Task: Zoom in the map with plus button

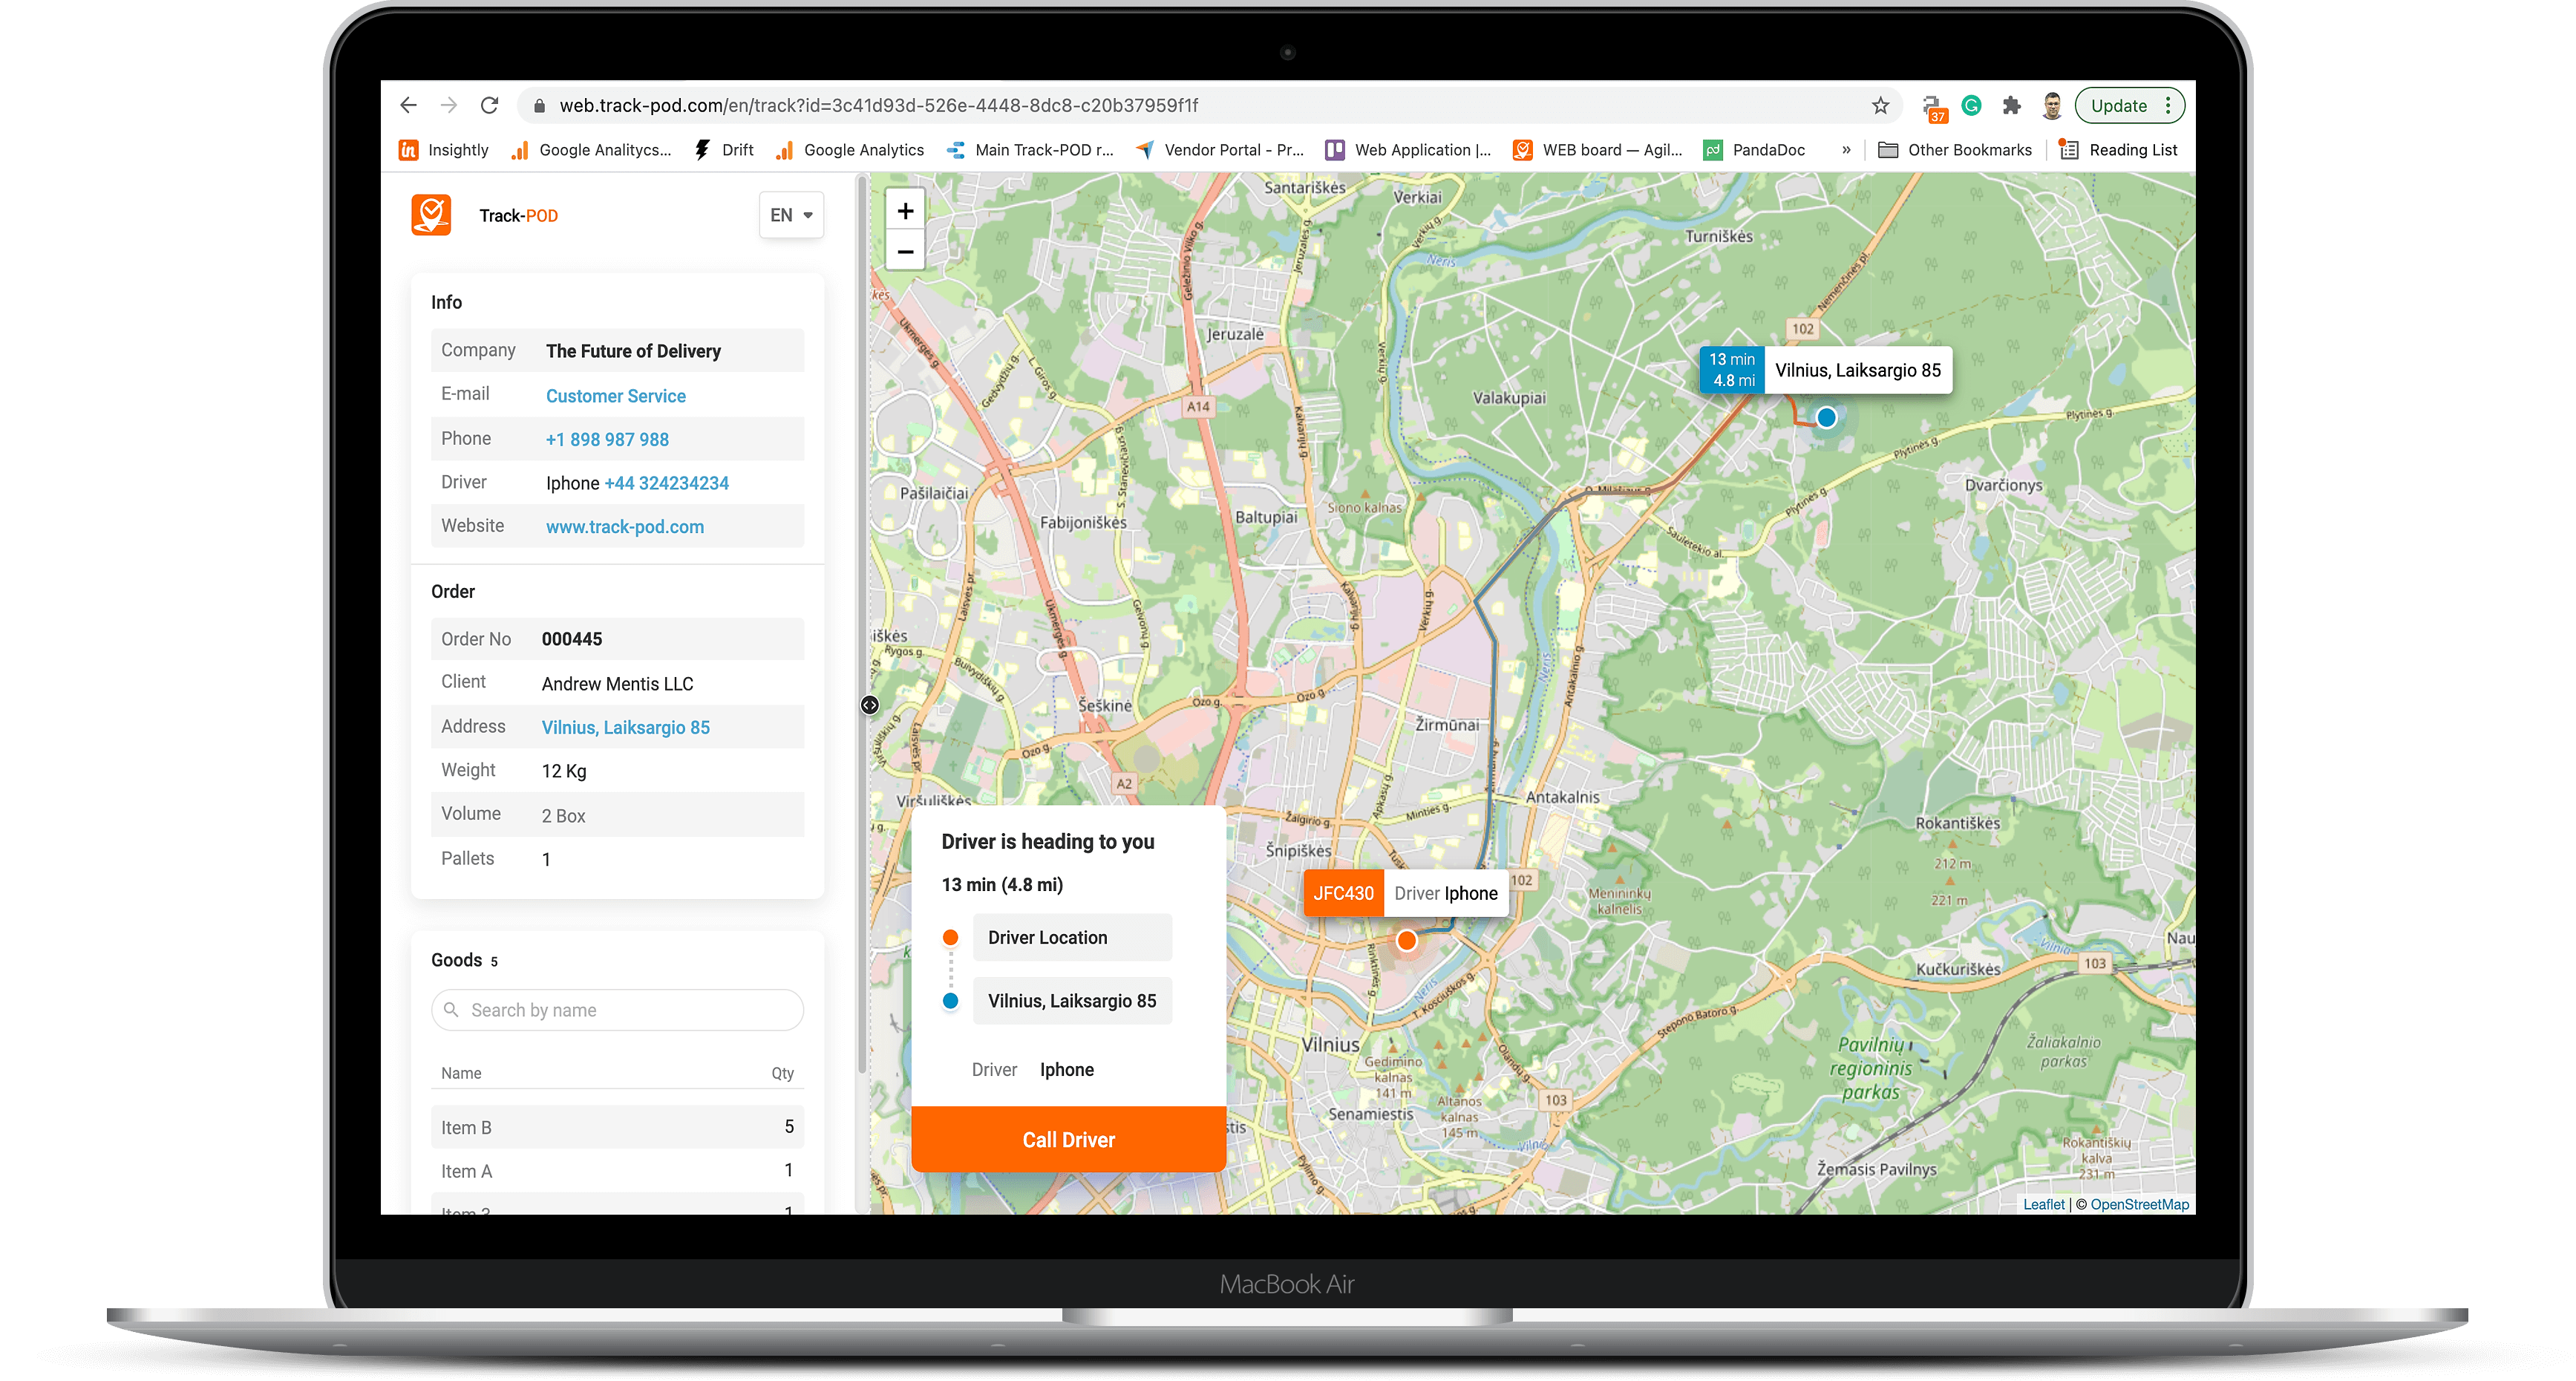Action: coord(905,211)
